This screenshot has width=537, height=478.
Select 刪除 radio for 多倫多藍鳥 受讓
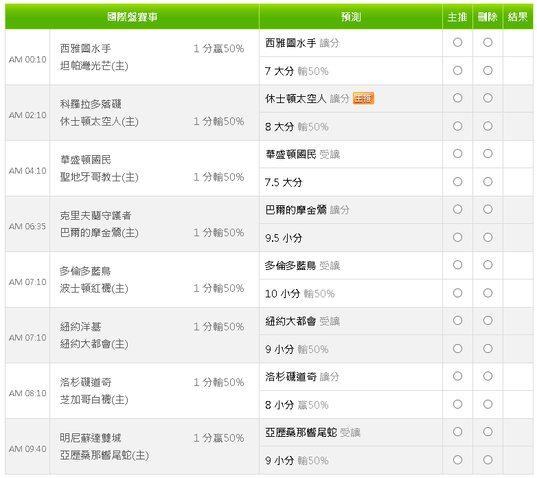pos(488,265)
